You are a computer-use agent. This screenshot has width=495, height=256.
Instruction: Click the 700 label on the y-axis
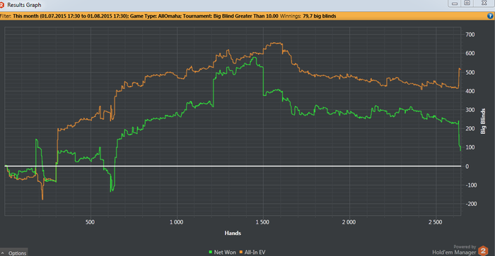click(470, 35)
